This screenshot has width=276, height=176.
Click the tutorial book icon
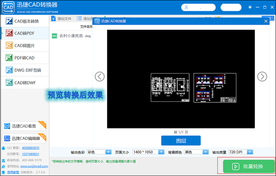point(3,172)
